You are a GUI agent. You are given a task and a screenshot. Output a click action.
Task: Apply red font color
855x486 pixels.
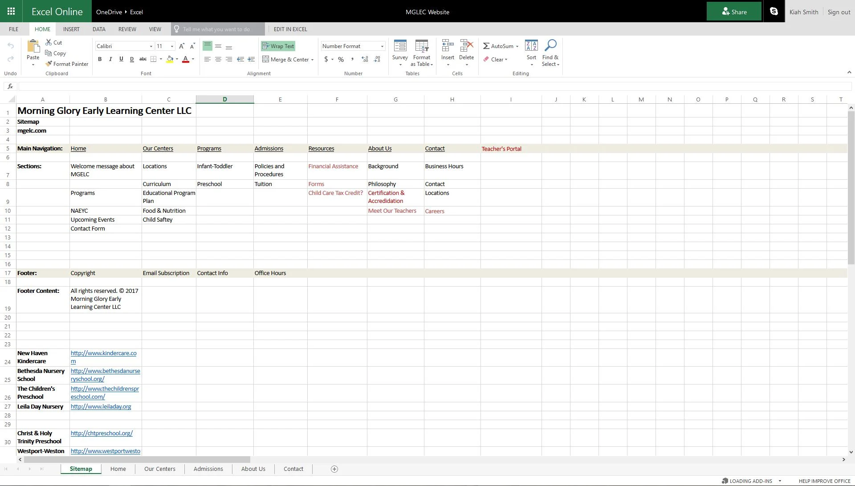click(186, 59)
